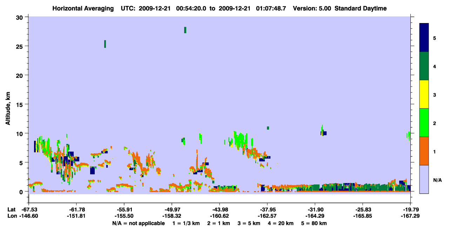Screen dimensions: 456x233
Task: Click legend entry '1 = 1/3 km'
Action: [186, 223]
